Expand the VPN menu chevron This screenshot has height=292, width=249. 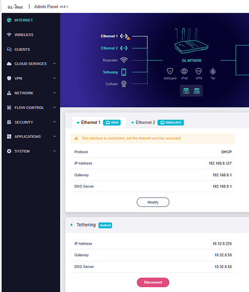coord(54,78)
